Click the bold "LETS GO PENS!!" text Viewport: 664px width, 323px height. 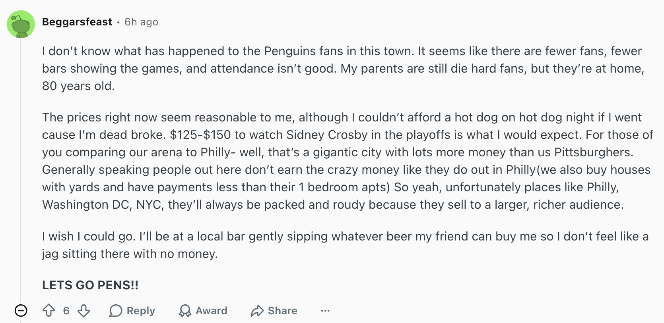(x=90, y=285)
